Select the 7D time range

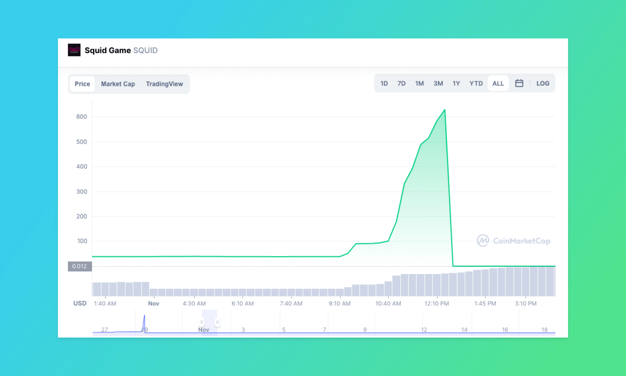coord(401,84)
